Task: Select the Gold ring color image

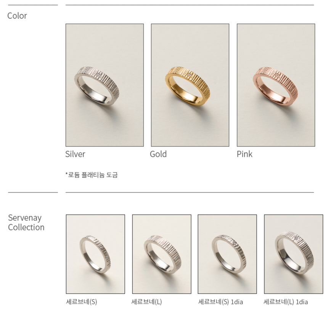Action: coord(190,85)
